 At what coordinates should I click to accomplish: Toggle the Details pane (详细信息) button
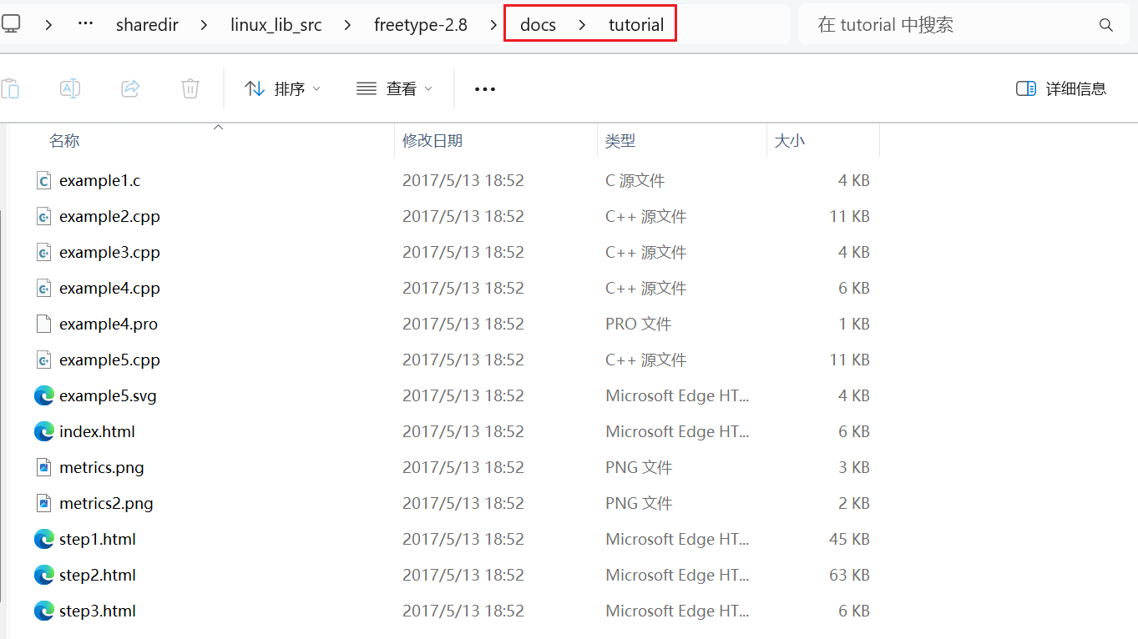(1061, 88)
